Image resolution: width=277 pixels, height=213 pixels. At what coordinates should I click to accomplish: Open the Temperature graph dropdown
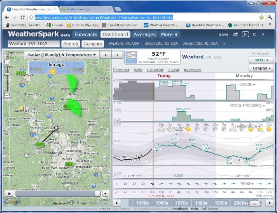coord(247,126)
